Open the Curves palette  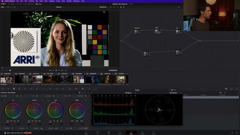[x=37, y=88]
